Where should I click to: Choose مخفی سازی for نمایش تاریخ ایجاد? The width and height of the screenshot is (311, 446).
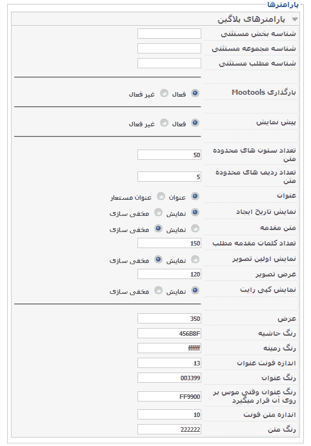pyautogui.click(x=158, y=213)
